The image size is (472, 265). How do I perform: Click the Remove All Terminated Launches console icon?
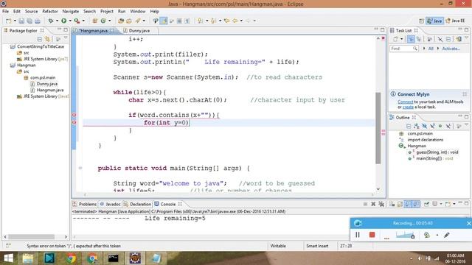click(381, 204)
